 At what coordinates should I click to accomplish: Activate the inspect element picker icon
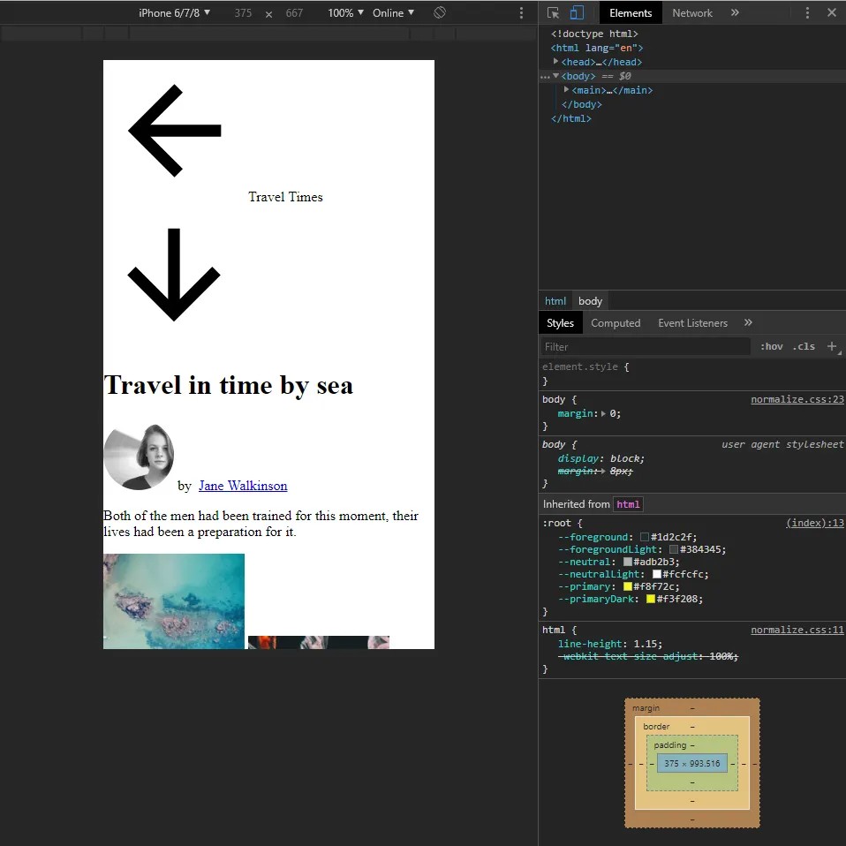[553, 13]
